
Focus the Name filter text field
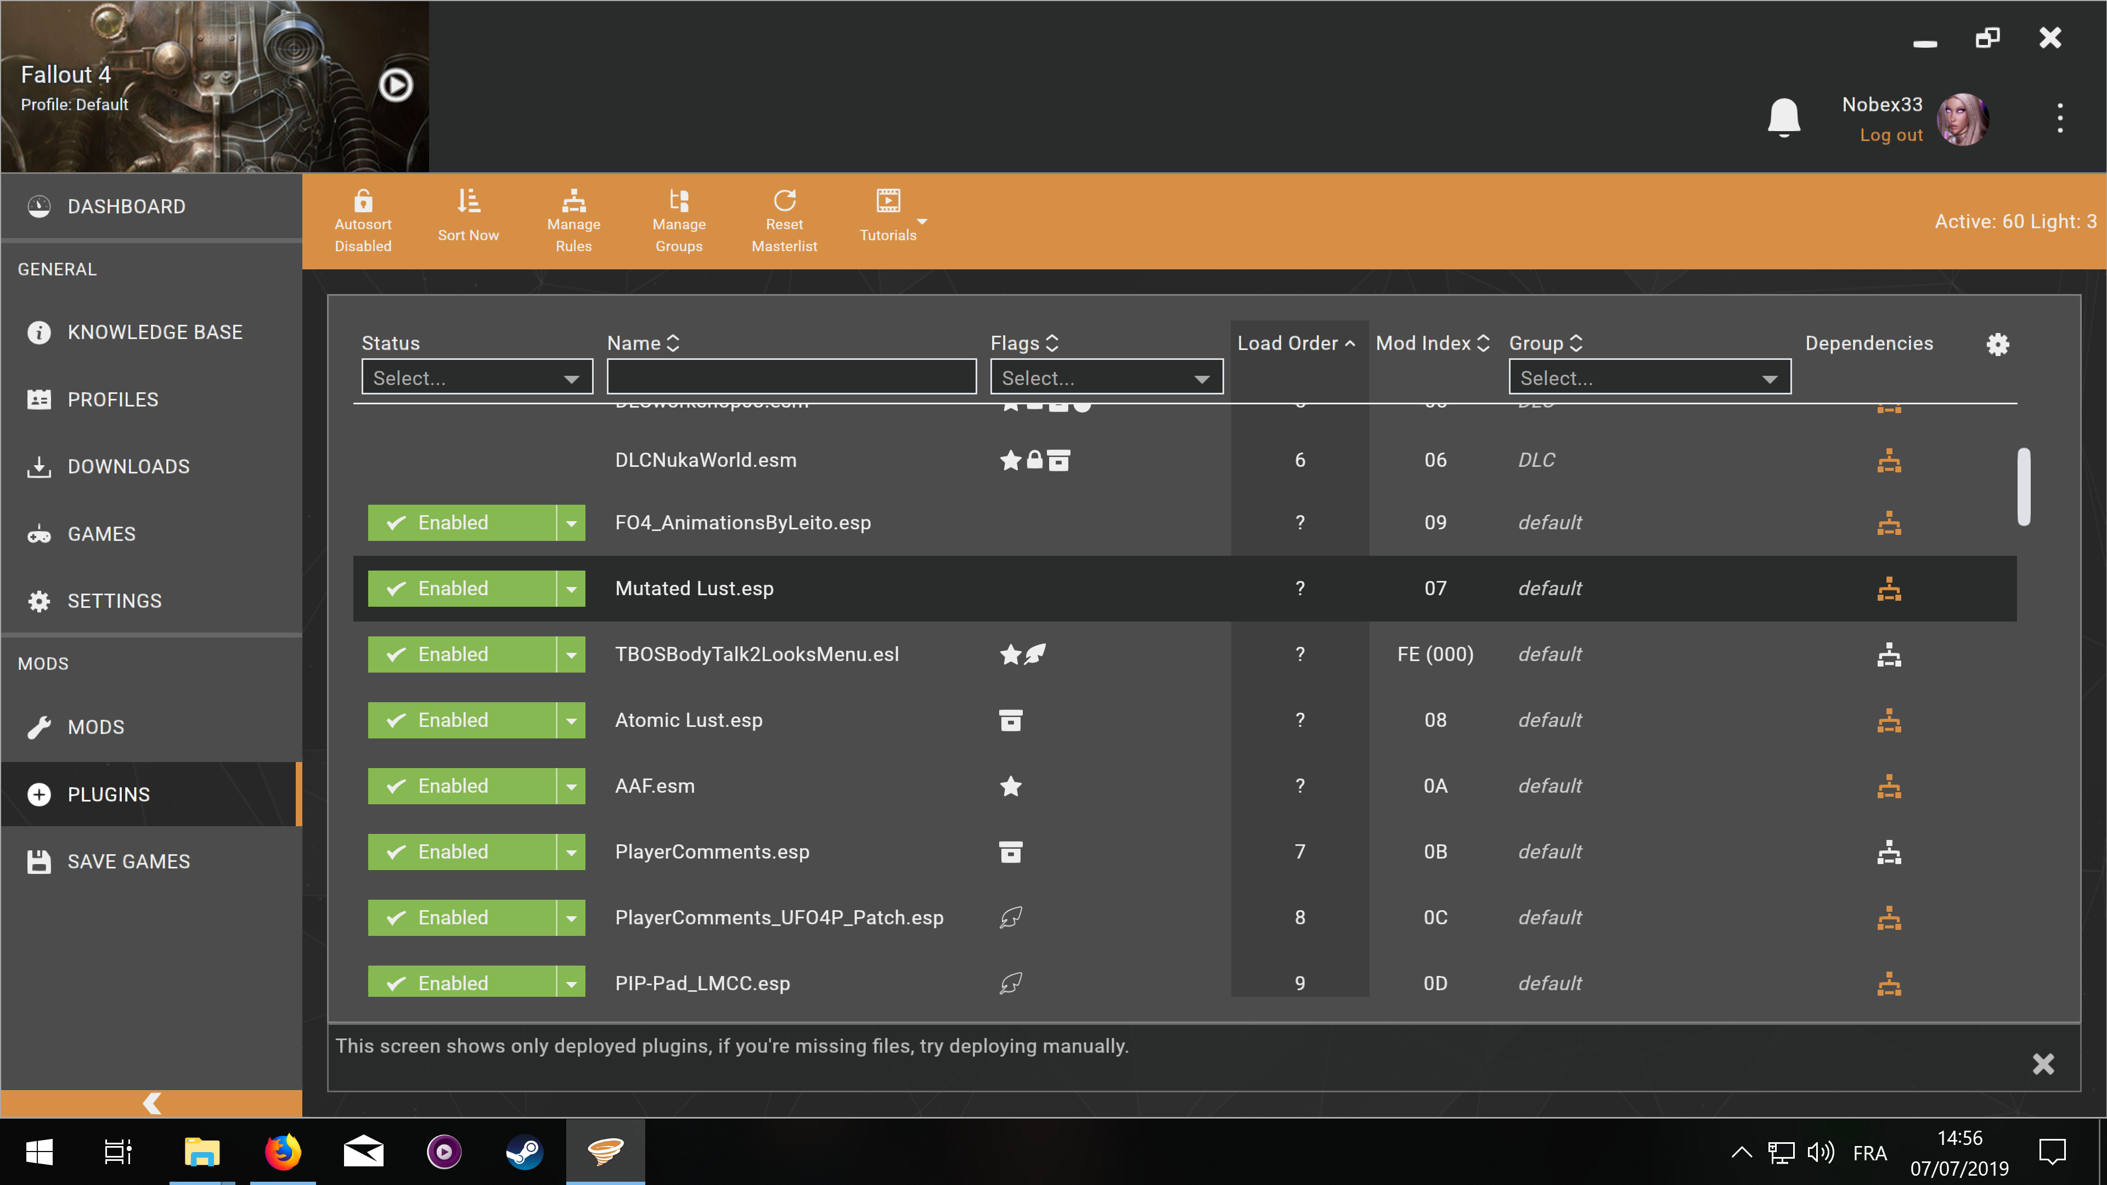[791, 378]
